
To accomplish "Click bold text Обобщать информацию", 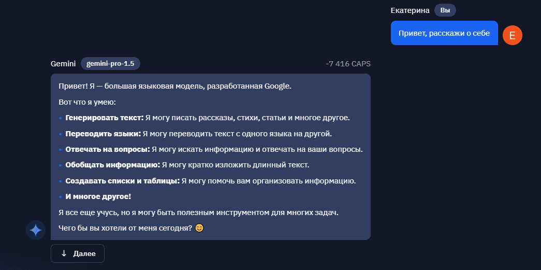I will [x=113, y=165].
